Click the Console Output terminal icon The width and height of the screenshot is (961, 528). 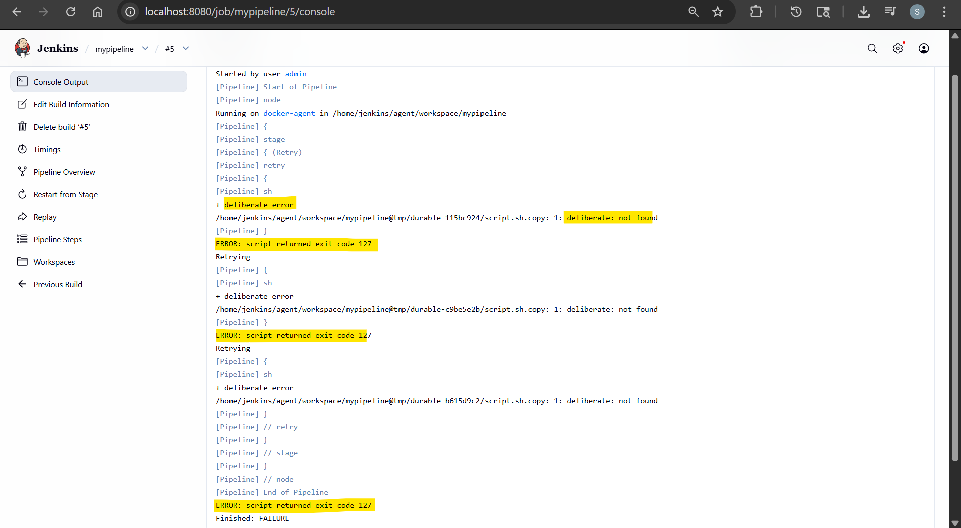(x=22, y=81)
